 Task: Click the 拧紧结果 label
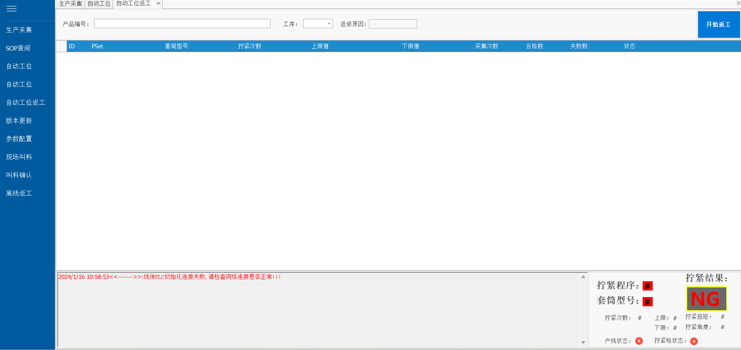click(x=707, y=278)
